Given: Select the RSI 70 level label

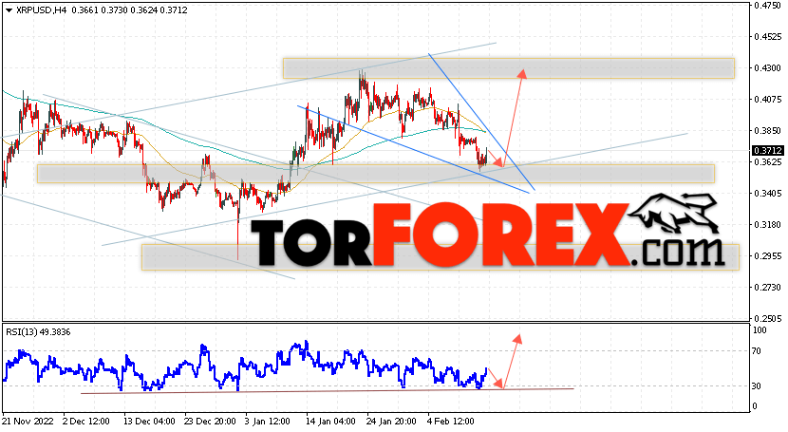Looking at the screenshot, I should click(757, 351).
